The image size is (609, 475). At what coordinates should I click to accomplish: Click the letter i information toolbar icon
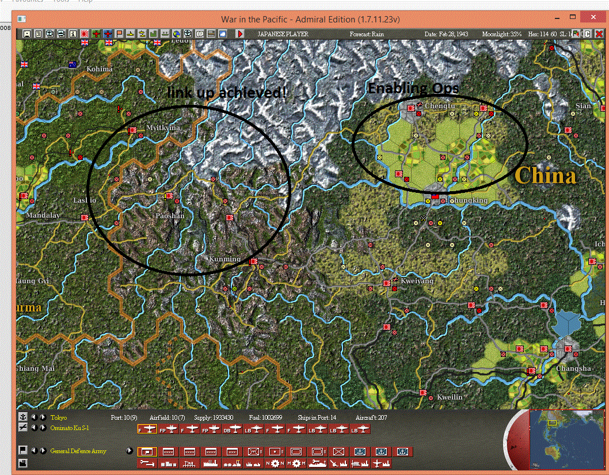point(73,34)
